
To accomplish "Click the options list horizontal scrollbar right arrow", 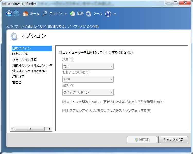I will click(x=50, y=129).
